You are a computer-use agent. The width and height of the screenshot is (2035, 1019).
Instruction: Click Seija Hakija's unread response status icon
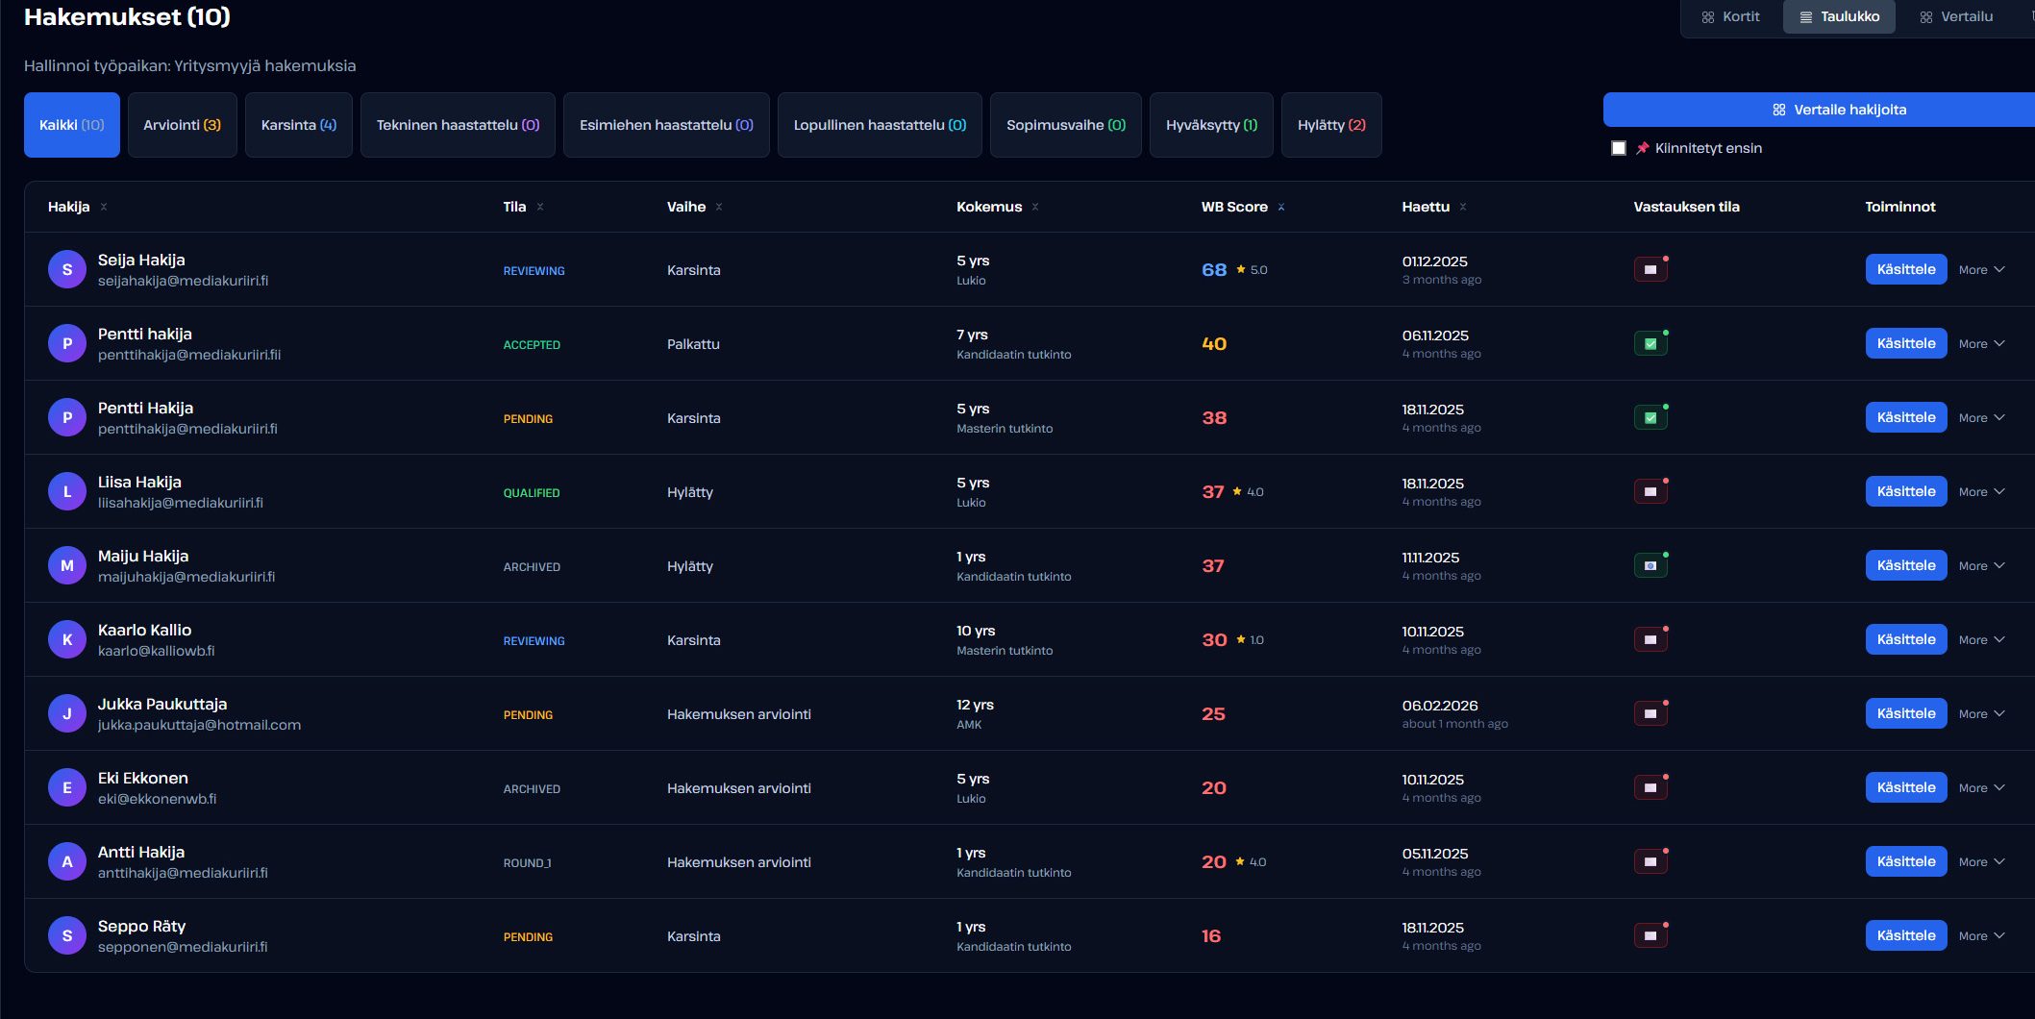tap(1650, 270)
